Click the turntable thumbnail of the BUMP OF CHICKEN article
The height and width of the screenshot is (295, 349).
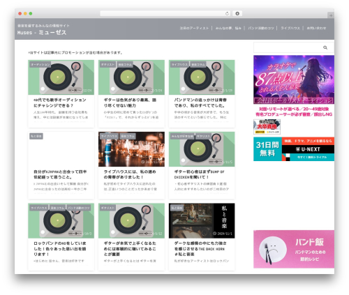tap(202, 150)
